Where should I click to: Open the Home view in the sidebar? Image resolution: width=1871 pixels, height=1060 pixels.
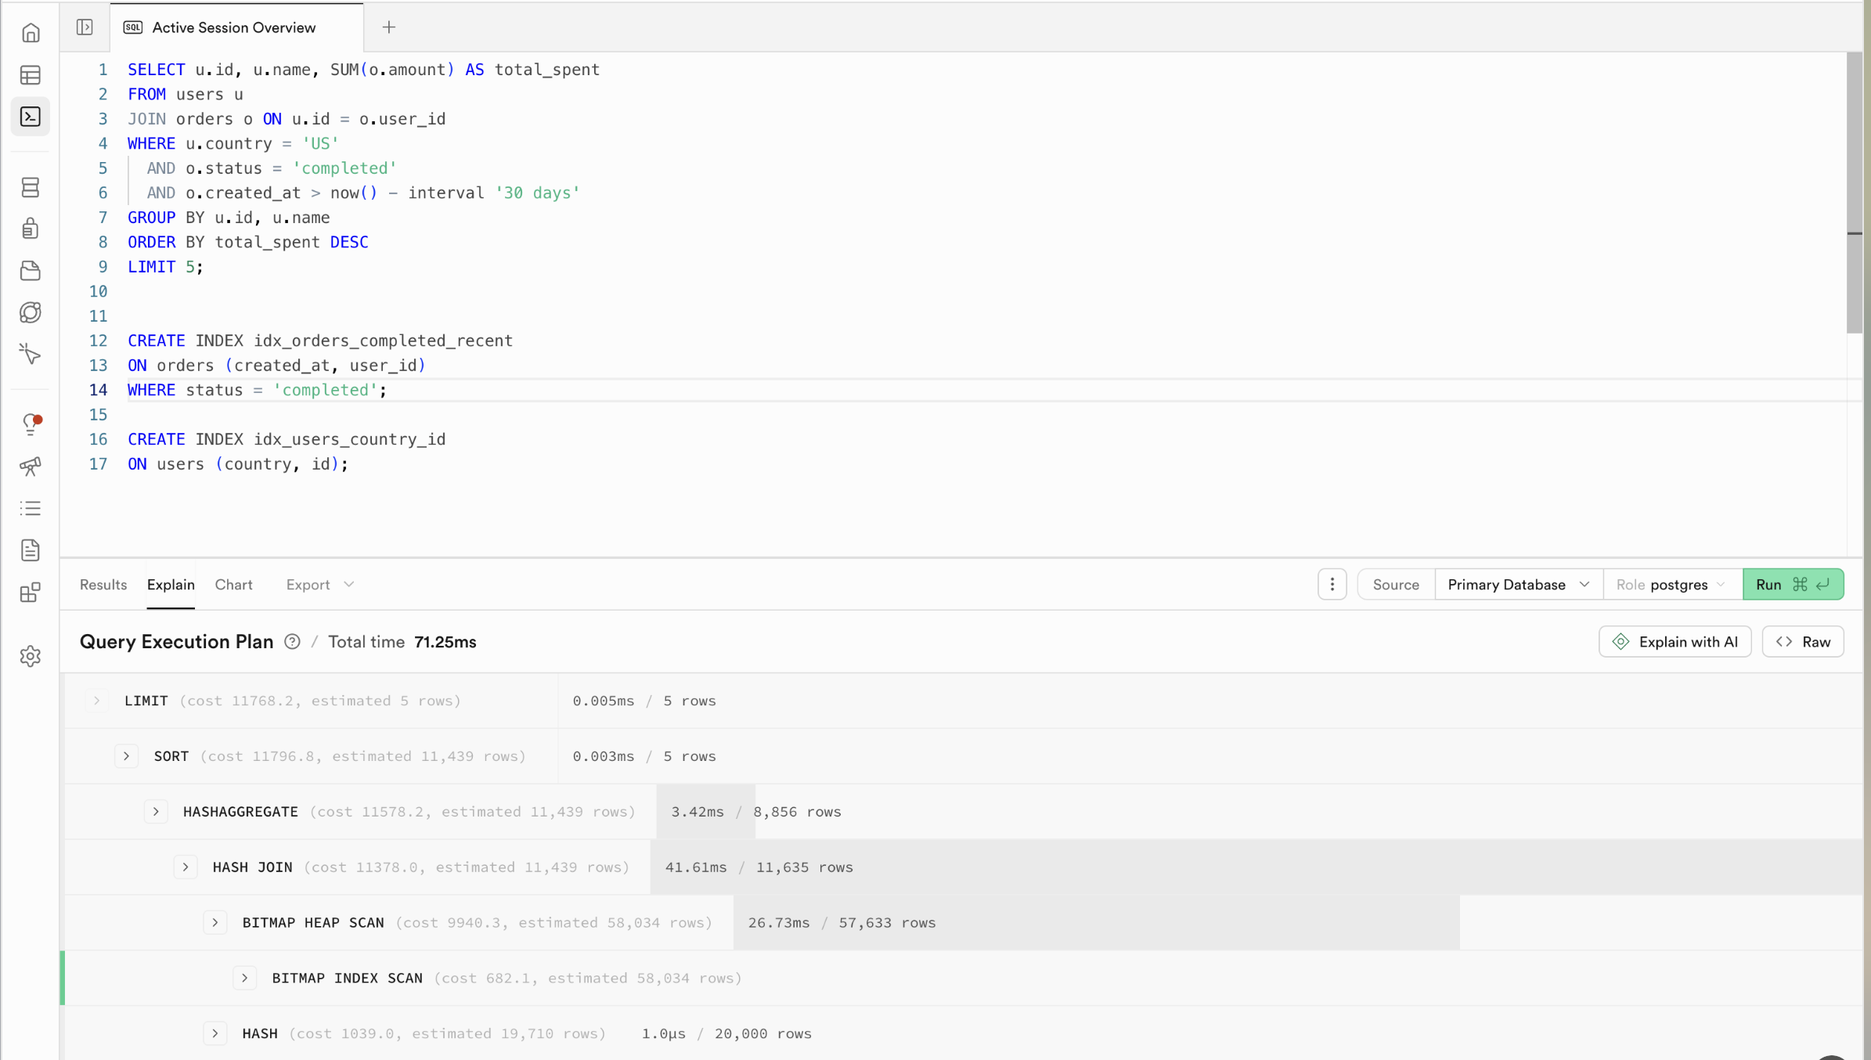[31, 32]
